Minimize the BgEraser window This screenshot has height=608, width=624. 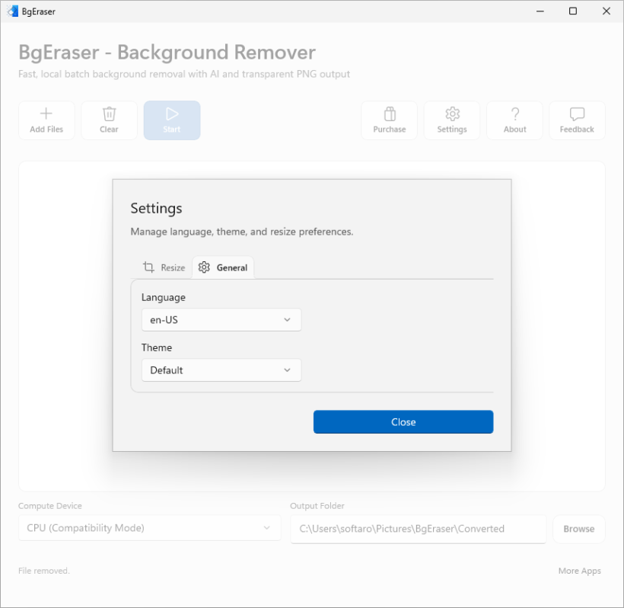pos(540,11)
